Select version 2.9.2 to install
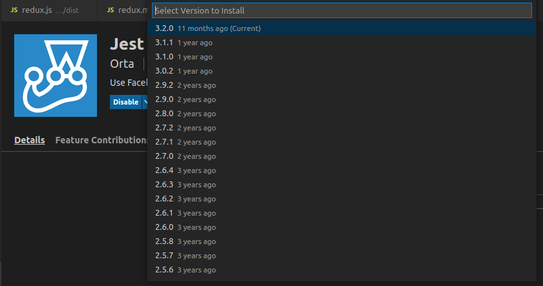543x286 pixels. click(342, 85)
